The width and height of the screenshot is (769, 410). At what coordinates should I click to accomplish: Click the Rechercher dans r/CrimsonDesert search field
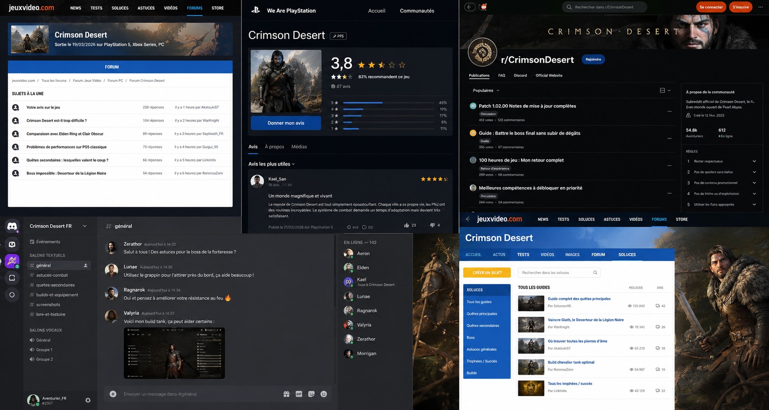tap(604, 7)
